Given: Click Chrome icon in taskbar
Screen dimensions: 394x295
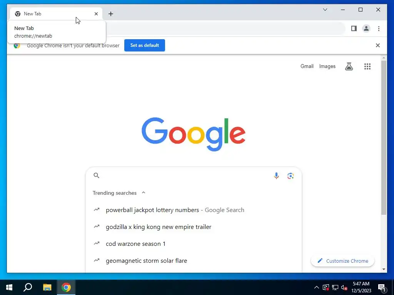Looking at the screenshot, I should pyautogui.click(x=66, y=287).
